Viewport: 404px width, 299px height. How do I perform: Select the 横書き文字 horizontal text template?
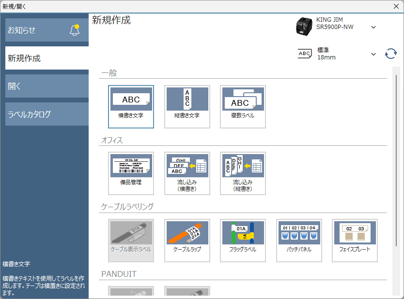click(131, 107)
